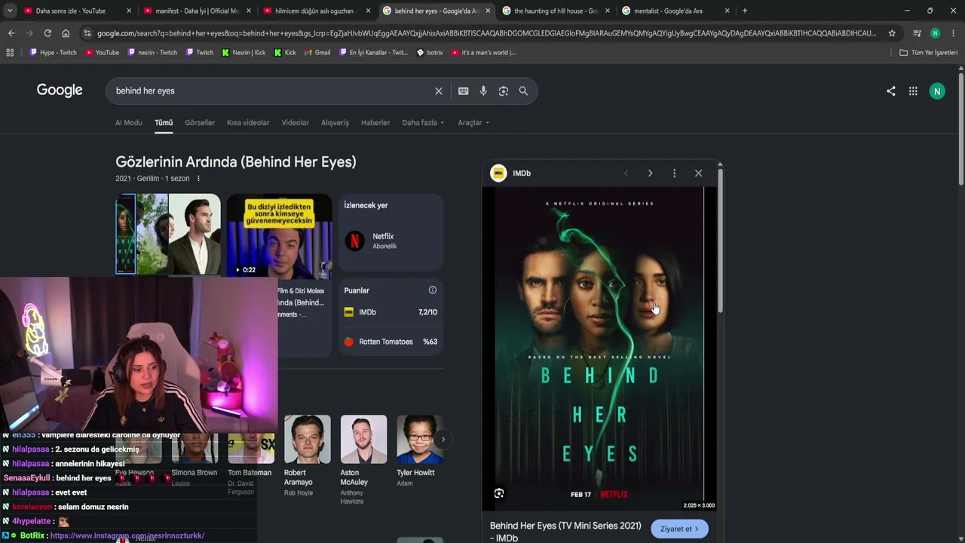Open cast member Robert Aramayo

pos(308,456)
